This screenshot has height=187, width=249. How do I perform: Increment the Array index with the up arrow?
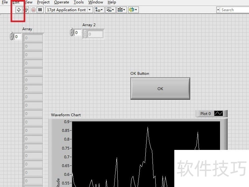[11, 35]
